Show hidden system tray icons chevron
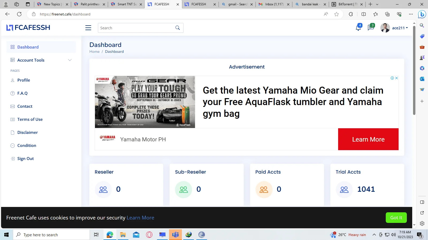Viewport: 428px width, 240px height. coord(374,235)
